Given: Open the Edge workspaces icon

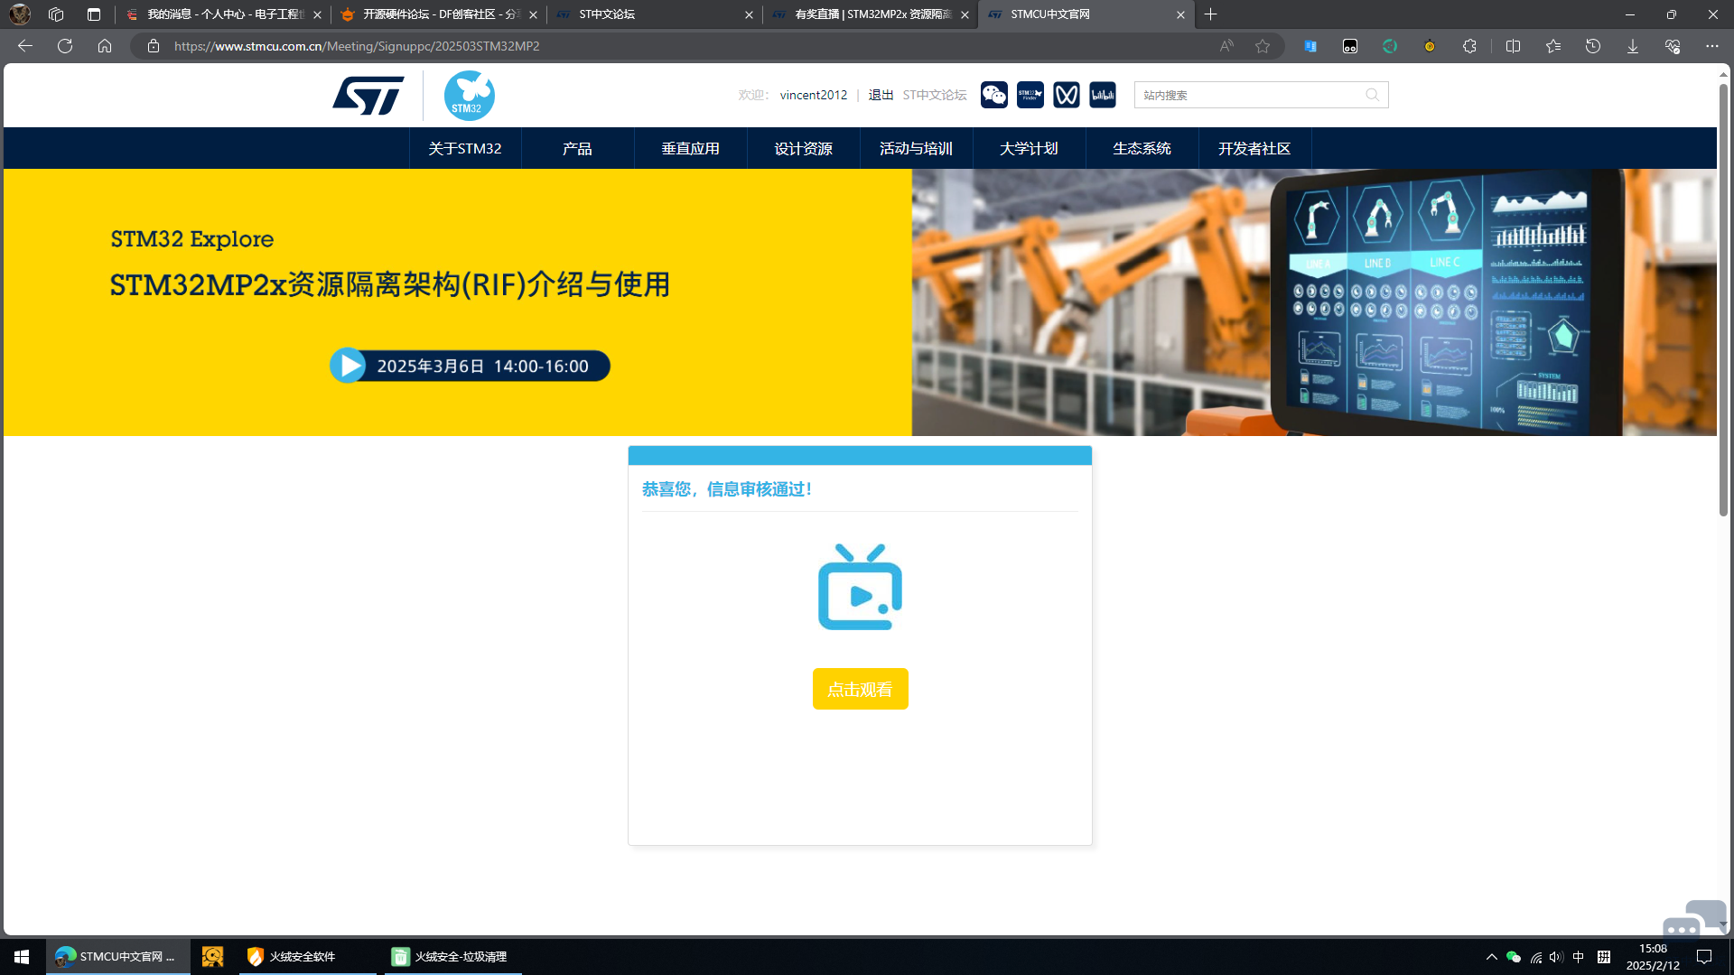Looking at the screenshot, I should [x=56, y=14].
